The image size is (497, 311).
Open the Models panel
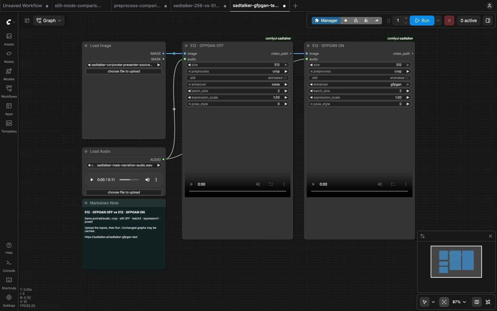point(9,74)
